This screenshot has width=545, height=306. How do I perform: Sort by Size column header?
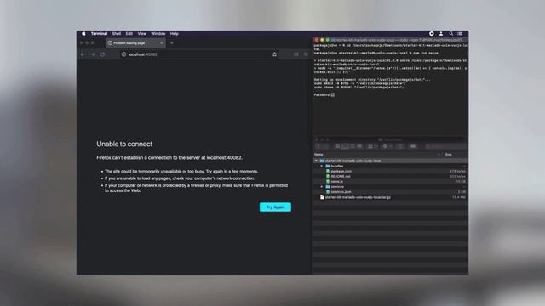pos(449,155)
